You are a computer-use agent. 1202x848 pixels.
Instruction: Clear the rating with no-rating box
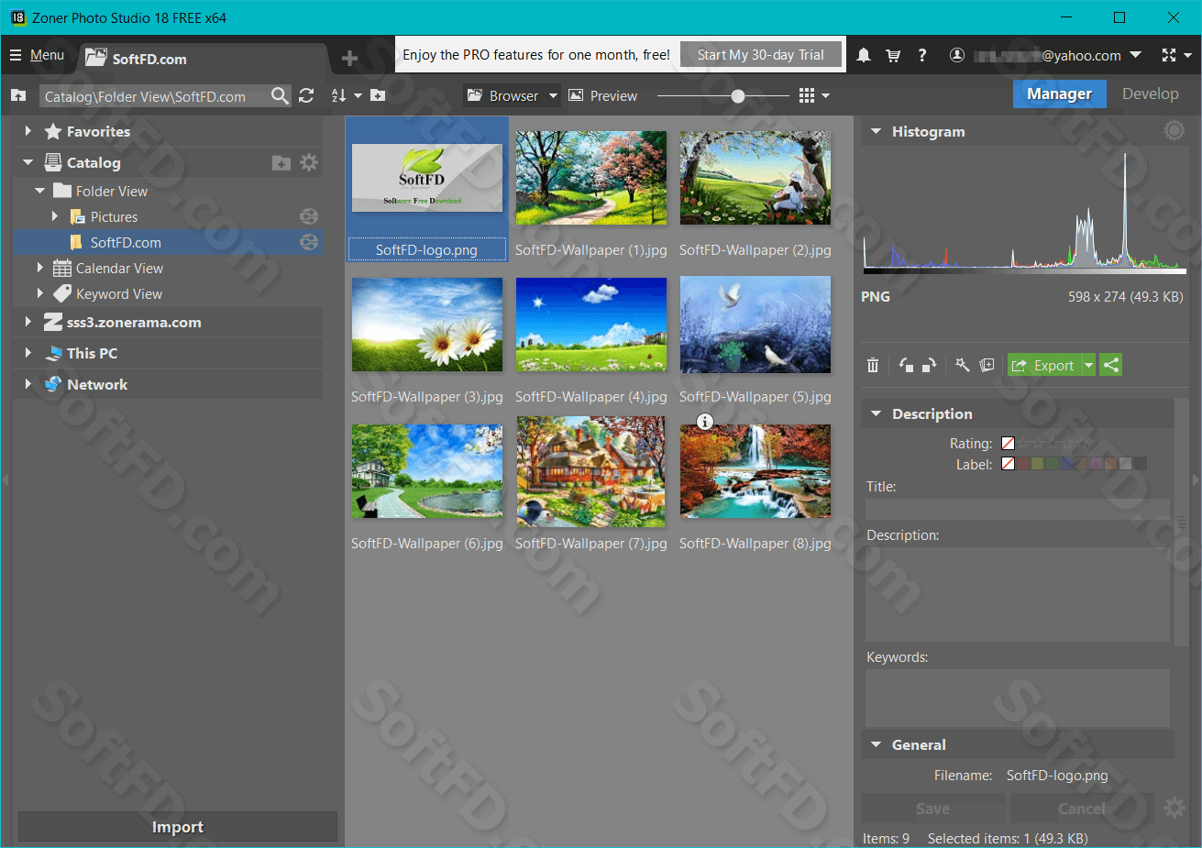pos(1008,443)
